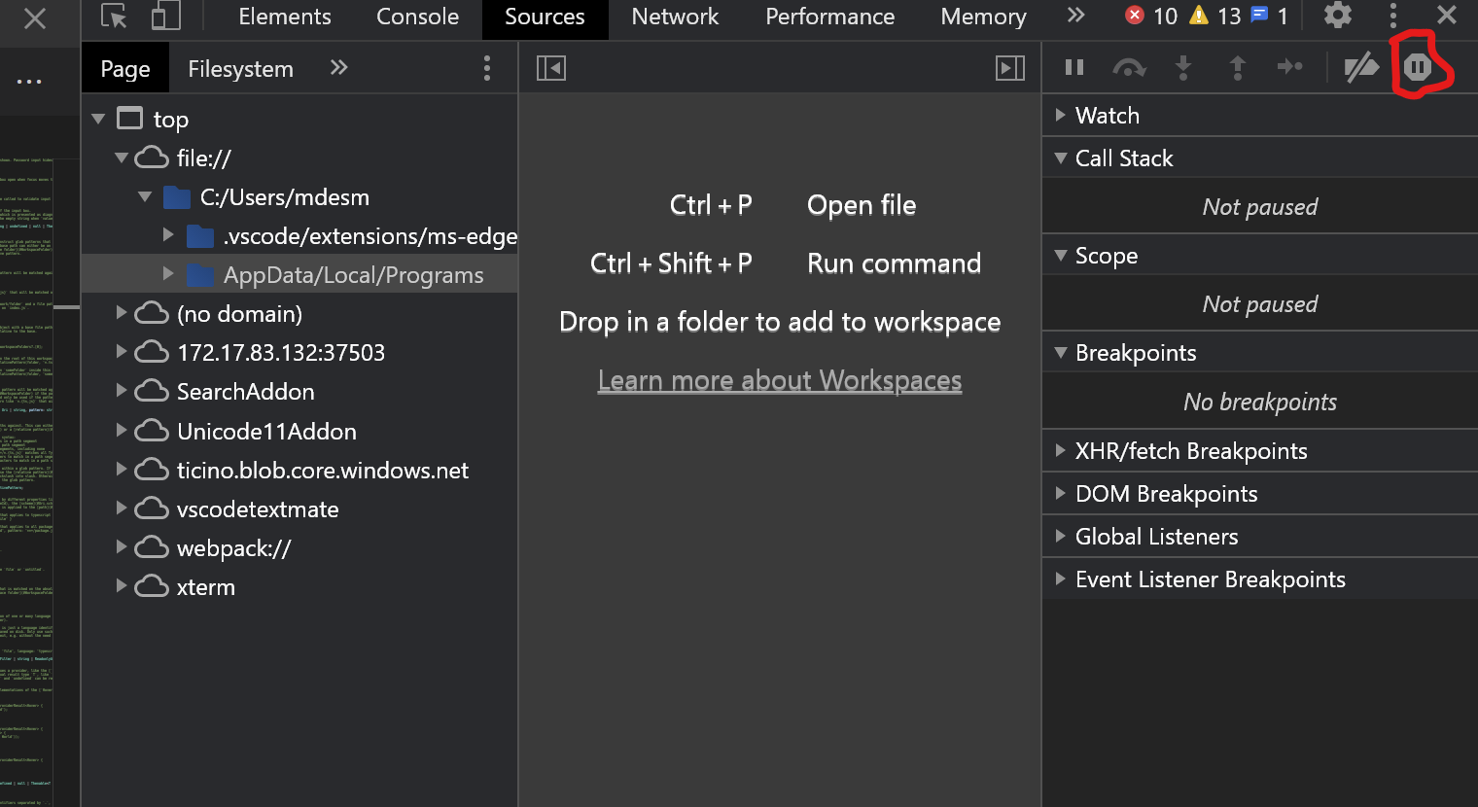Click the Step into next function call icon

(x=1184, y=67)
